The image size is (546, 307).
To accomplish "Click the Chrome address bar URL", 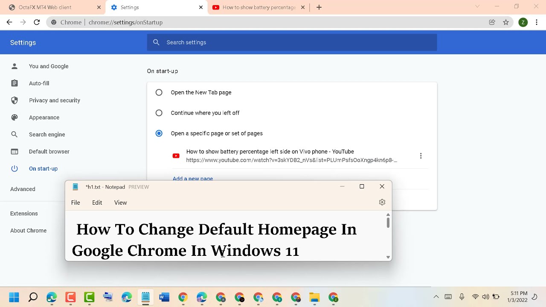I will click(125, 22).
